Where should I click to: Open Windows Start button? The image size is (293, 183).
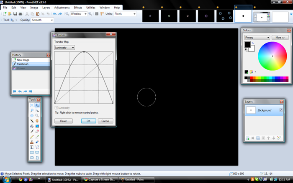[x=7, y=180]
